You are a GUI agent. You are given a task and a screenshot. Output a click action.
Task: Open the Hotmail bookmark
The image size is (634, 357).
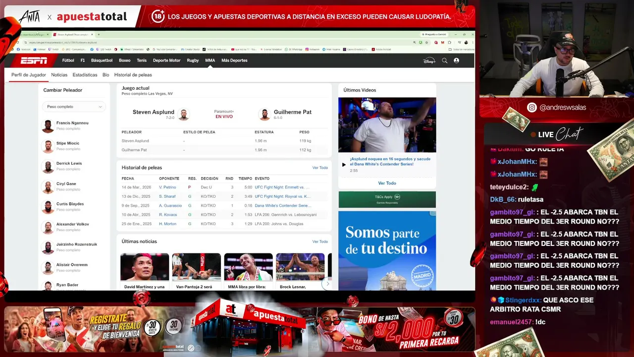coord(40,49)
